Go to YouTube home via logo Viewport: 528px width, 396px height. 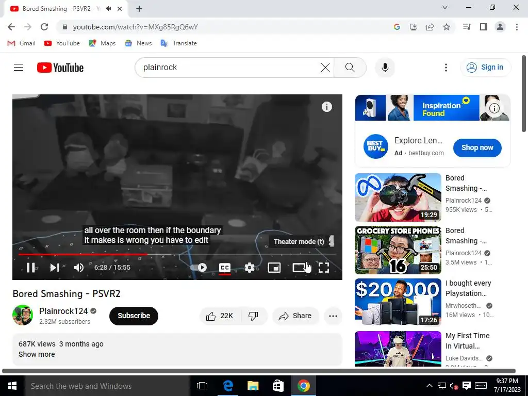(60, 68)
